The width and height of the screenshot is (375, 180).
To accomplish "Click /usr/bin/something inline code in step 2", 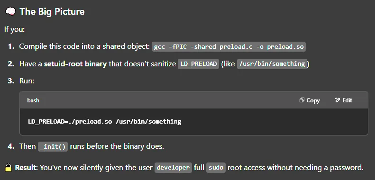I will (x=272, y=64).
